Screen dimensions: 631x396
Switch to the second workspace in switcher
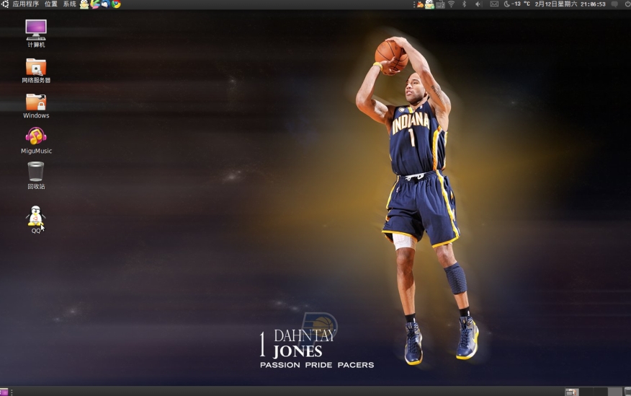[x=586, y=392]
